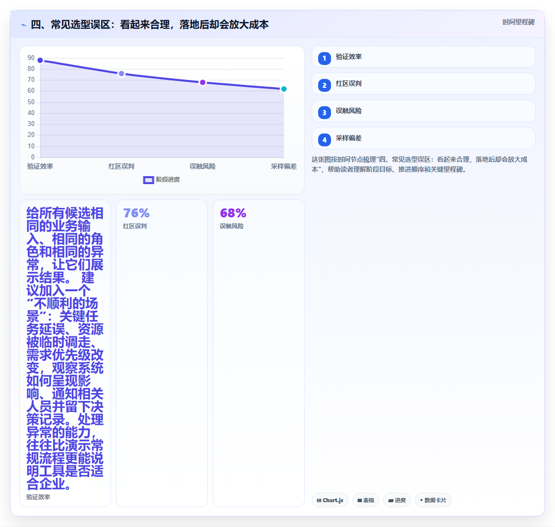Click the description paragraph starting with 这张图按时间节点梳理
Screen dimensions: 555x527
(x=419, y=164)
